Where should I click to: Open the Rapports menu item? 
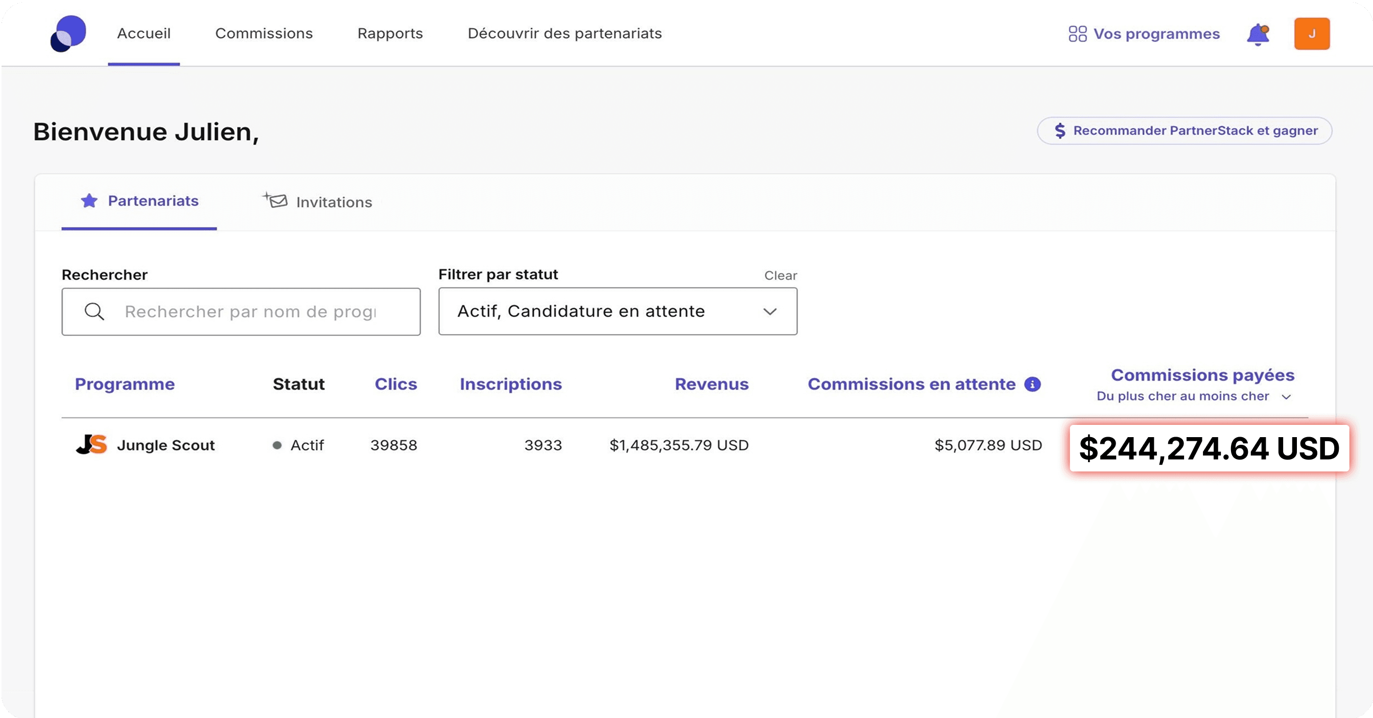point(390,33)
